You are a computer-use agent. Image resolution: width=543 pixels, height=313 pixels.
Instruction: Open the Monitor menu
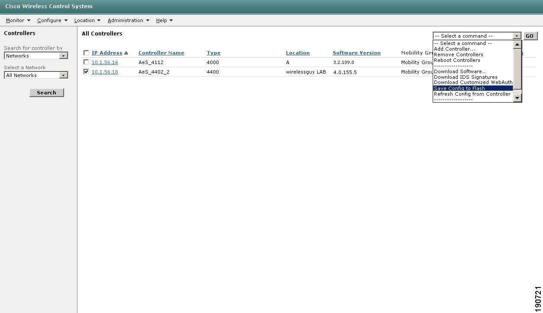18,20
